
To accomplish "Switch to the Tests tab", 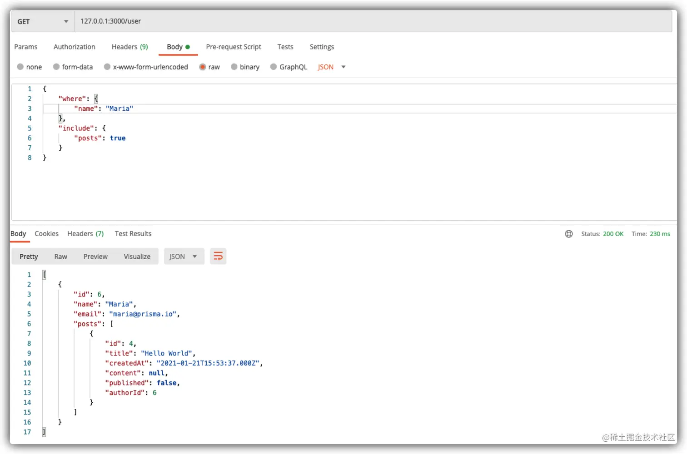I will [x=285, y=47].
